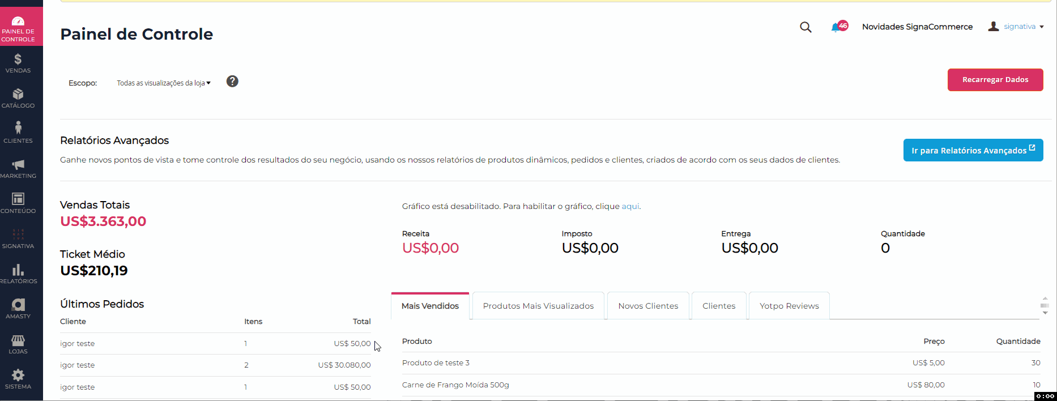Open the first igor teste order row
The height and width of the screenshot is (401, 1057).
pyautogui.click(x=78, y=344)
